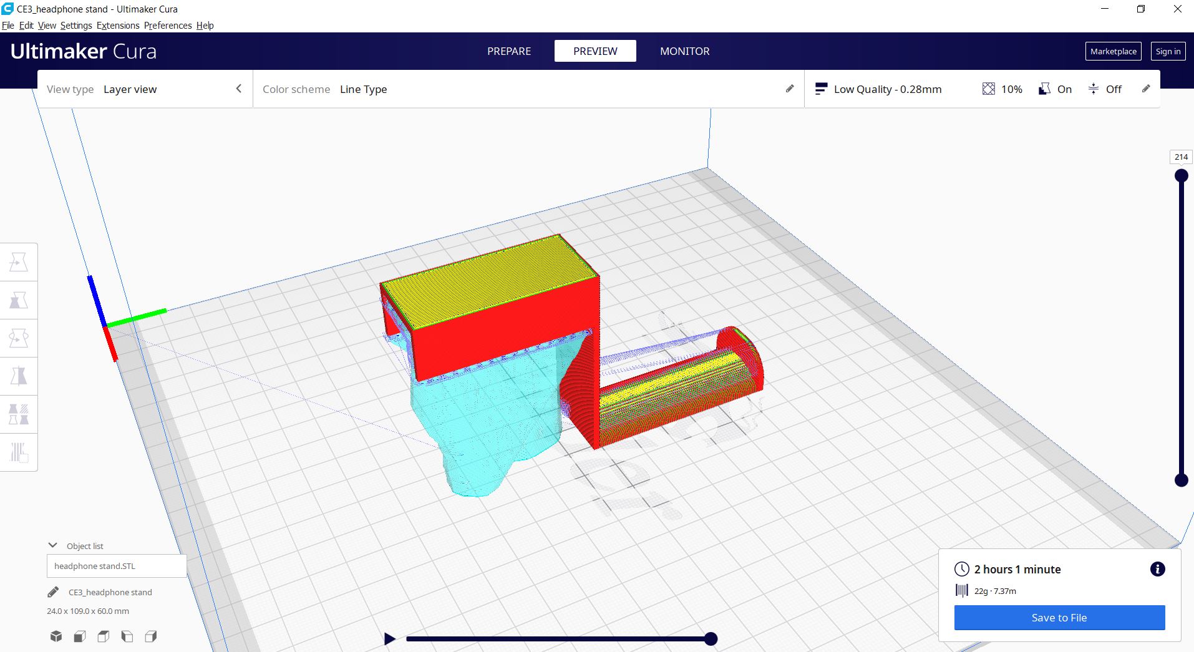Click the clock icon by print time
This screenshot has width=1194, height=652.
coord(962,569)
